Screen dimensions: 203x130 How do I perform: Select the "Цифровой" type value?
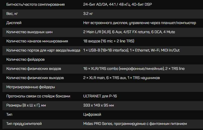[92, 114]
